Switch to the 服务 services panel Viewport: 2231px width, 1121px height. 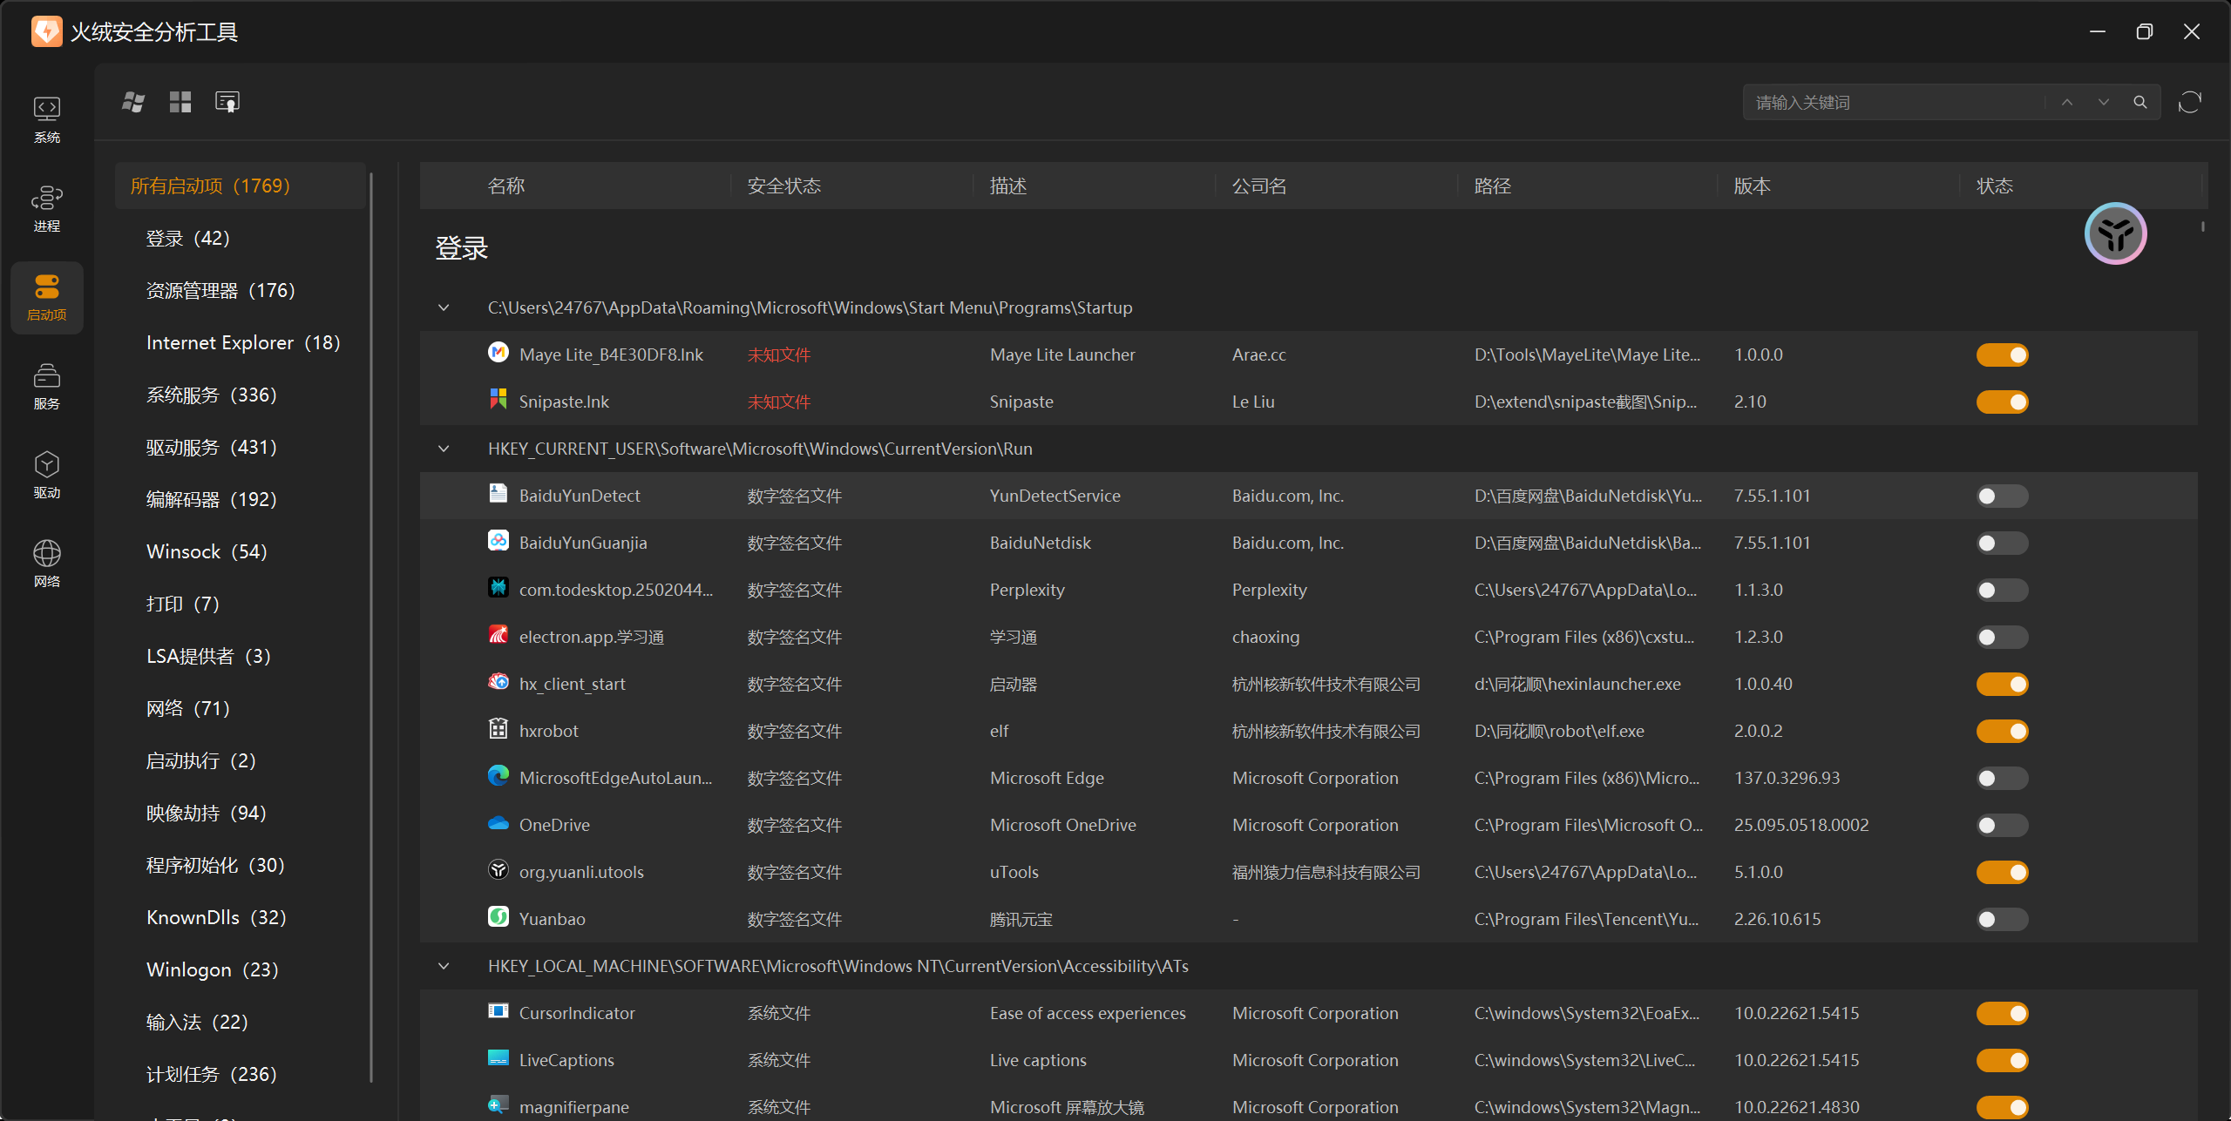point(47,385)
